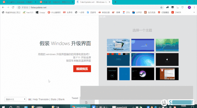Open the taskbar clock showing 19:05
Screen dimensions: 197x108
click(183, 106)
